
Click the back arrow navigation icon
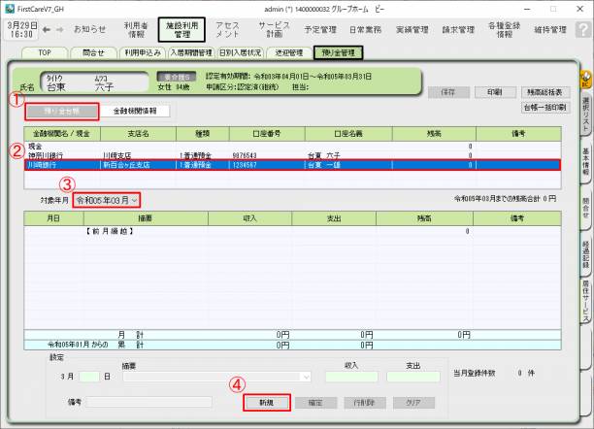coord(46,29)
